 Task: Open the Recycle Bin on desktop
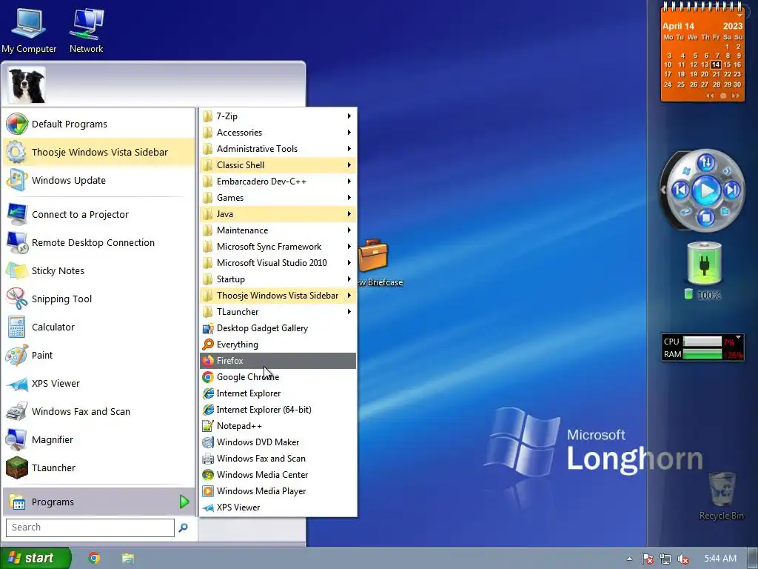[722, 496]
